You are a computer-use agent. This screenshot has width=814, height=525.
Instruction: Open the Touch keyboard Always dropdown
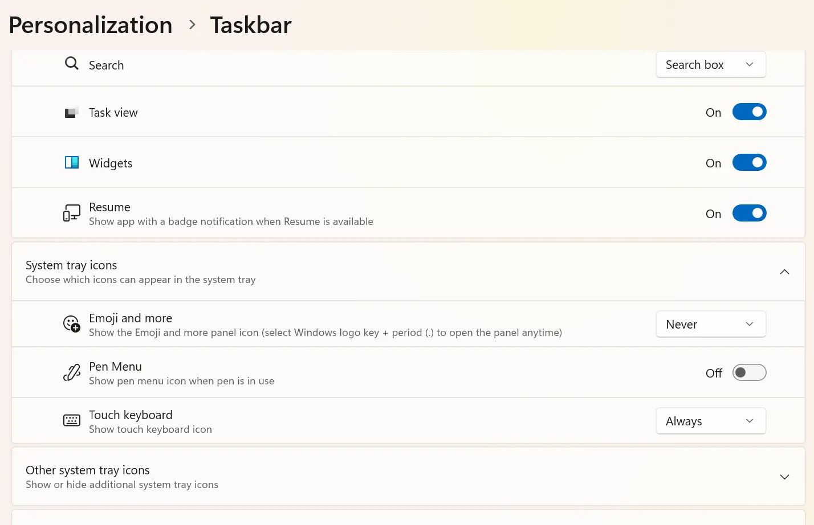tap(711, 421)
